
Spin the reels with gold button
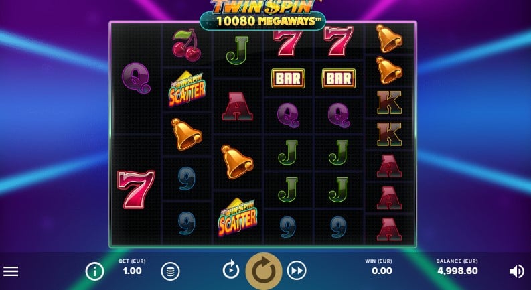(264, 271)
